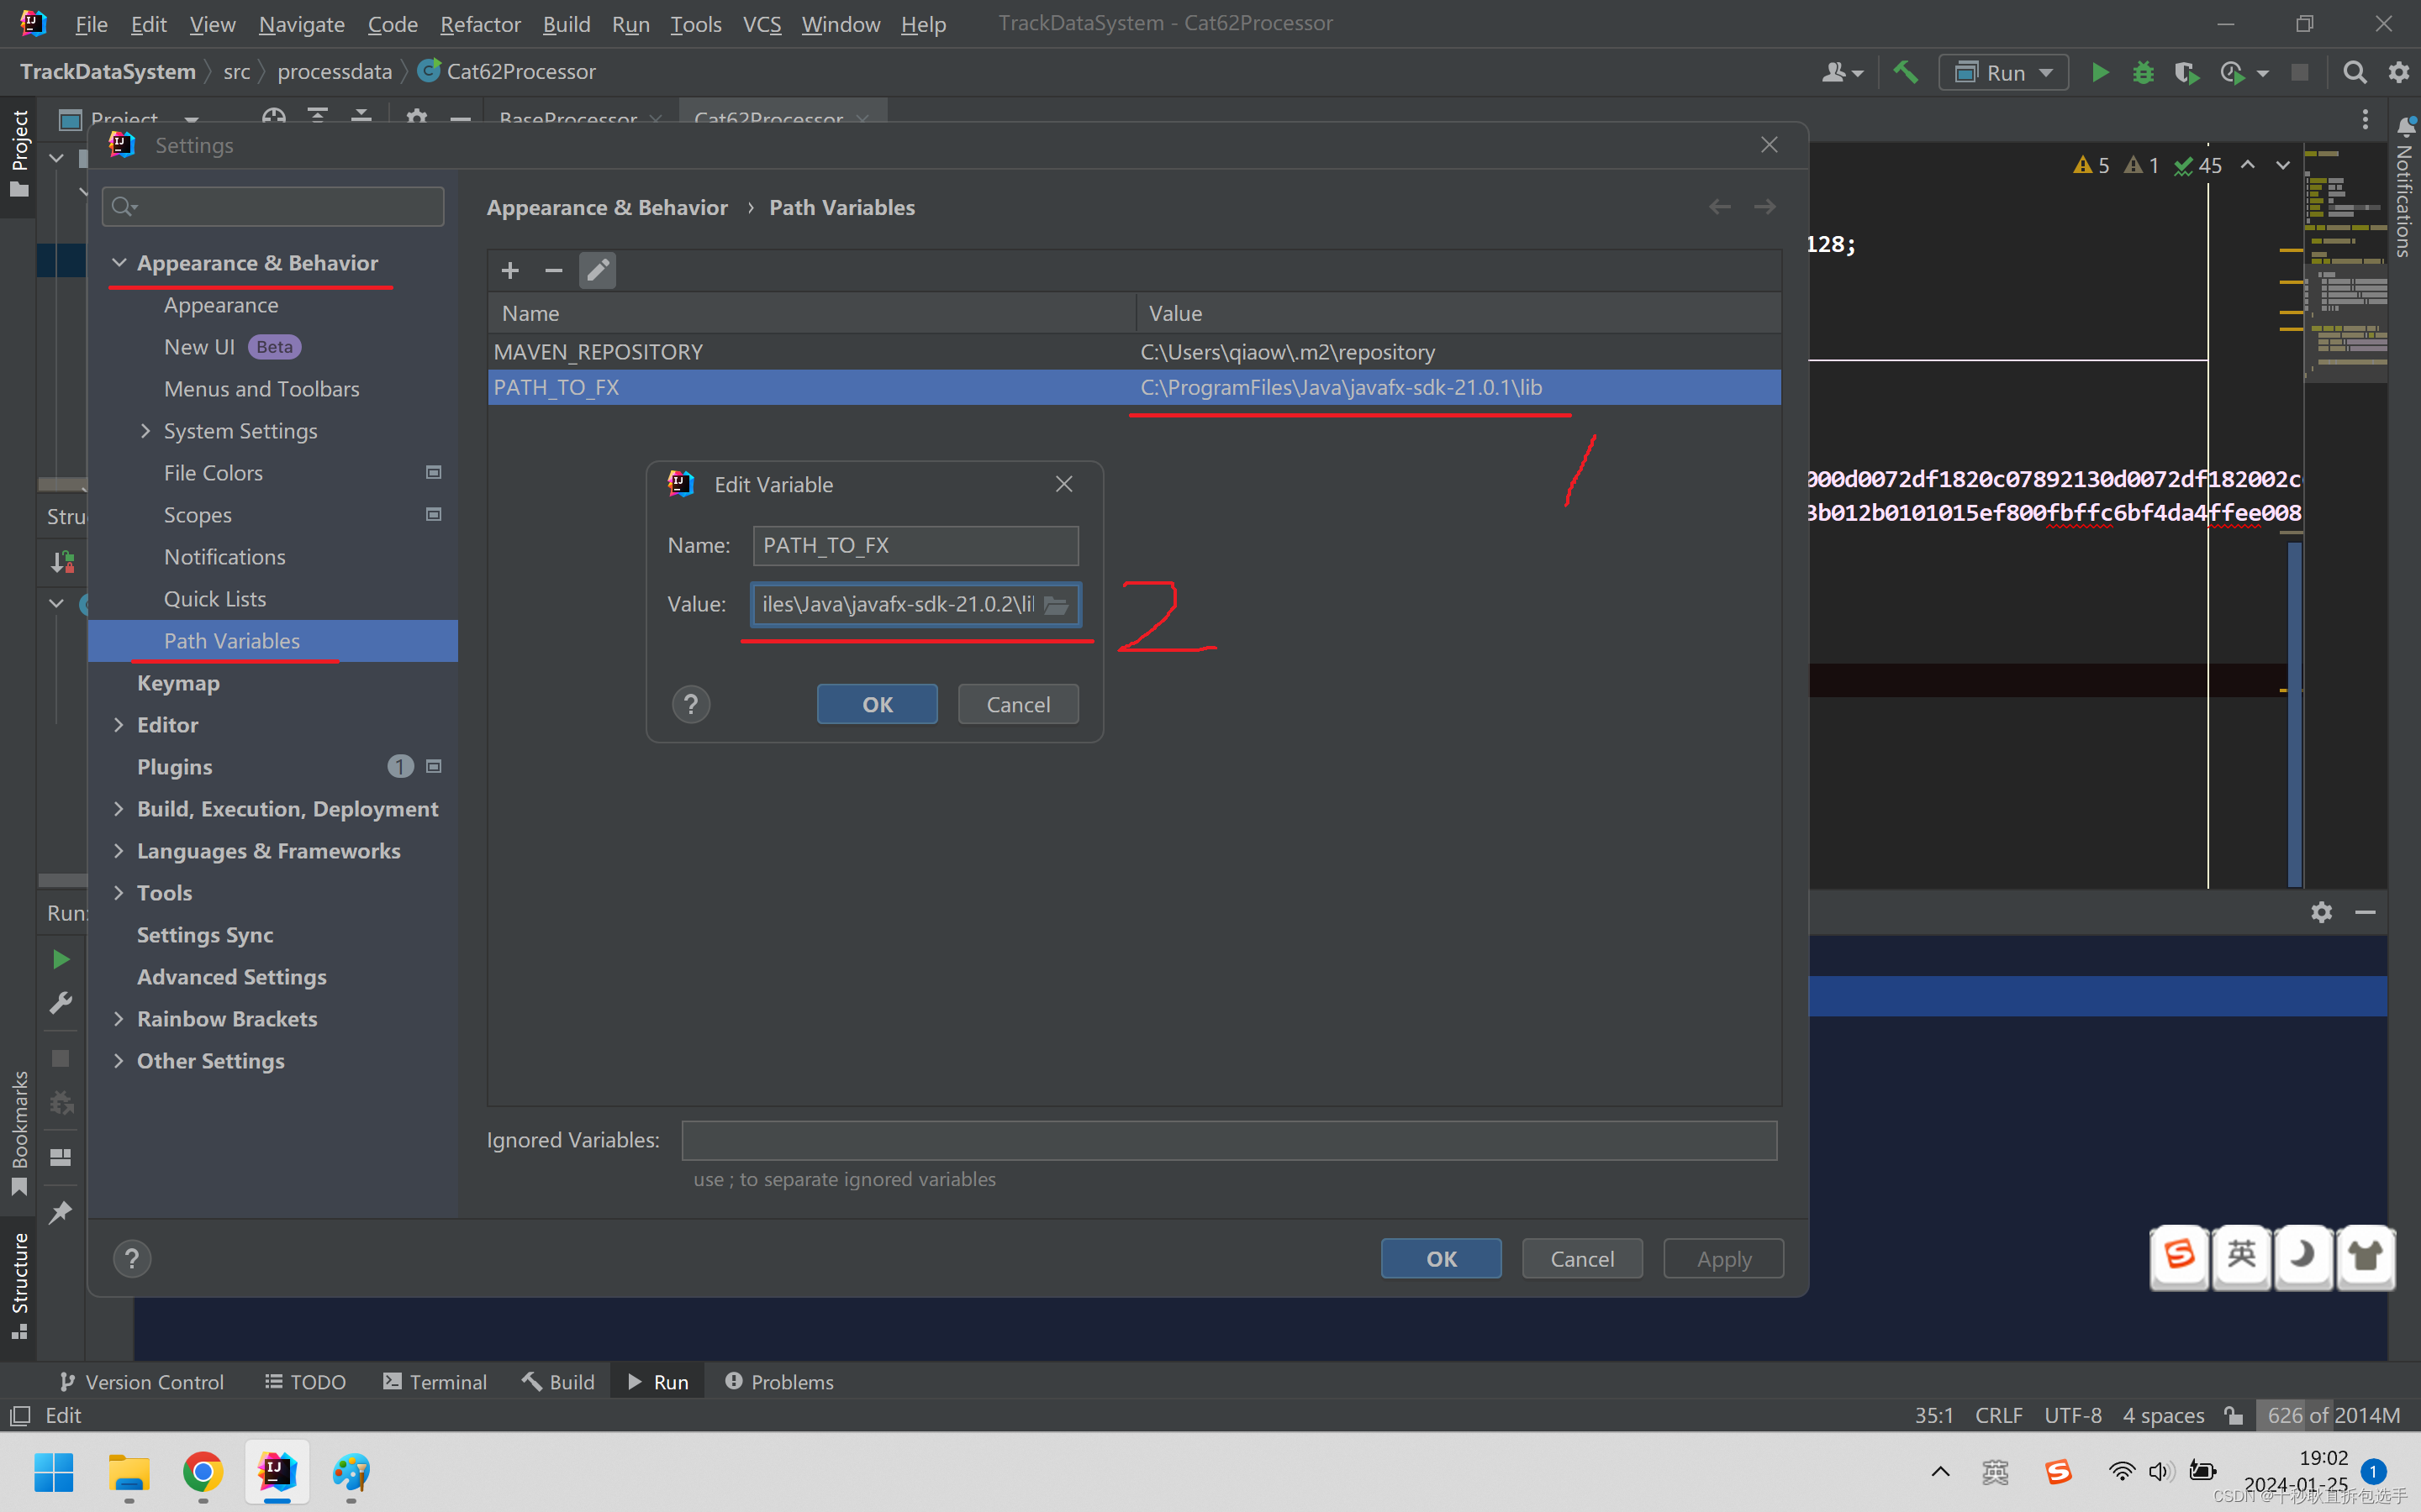
Task: Add a new path variable with plus icon
Action: coord(510,270)
